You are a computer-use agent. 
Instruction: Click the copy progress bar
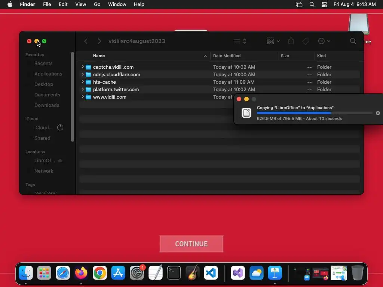(x=315, y=113)
